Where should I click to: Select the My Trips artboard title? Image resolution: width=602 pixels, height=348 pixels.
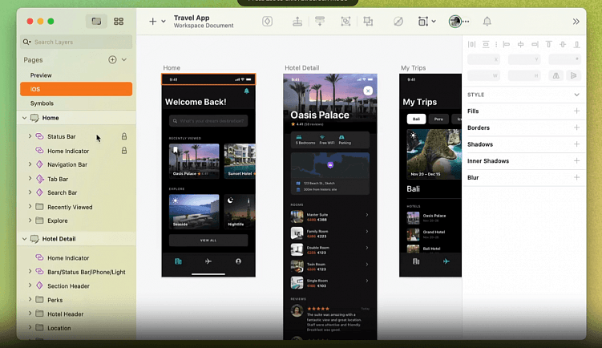point(413,68)
